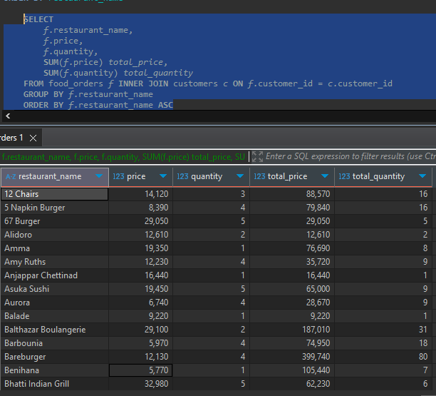The width and height of the screenshot is (436, 396).
Task: Click price value 29,100 for Balthazar Boulangerie
Action: coord(140,330)
